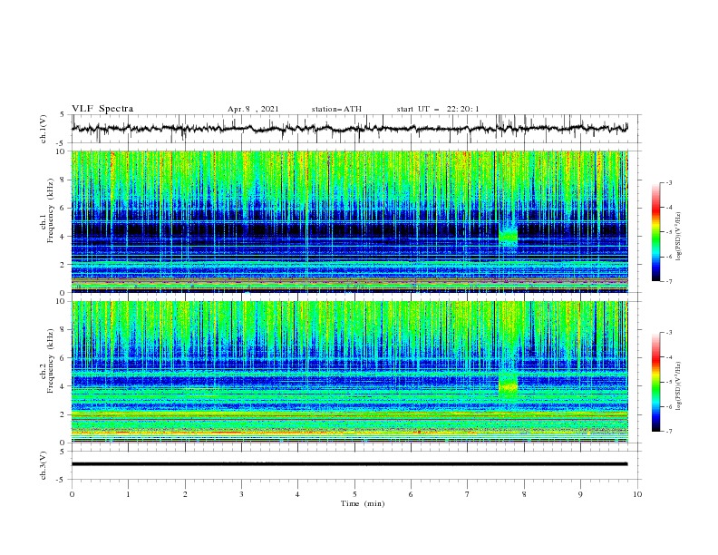Click the "2" kHz tick on ch.1 frequency axis
The height and width of the screenshot is (555, 718).
click(63, 264)
